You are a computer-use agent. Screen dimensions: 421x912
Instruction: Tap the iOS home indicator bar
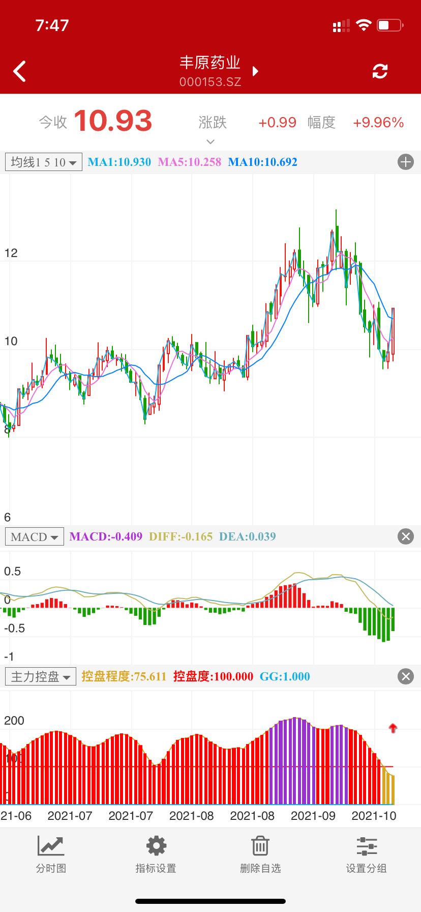point(211,901)
